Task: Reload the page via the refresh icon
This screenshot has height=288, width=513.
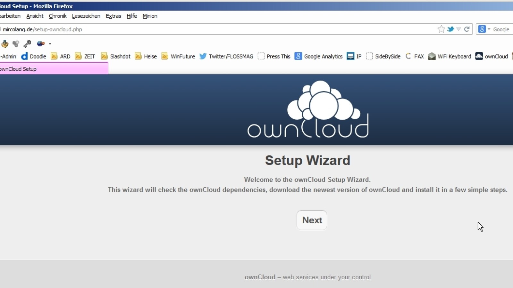Action: click(467, 29)
